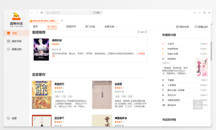This screenshot has height=130, width=216.
Task: Switch to the 热门排行 nav tab
Action: pos(52,27)
